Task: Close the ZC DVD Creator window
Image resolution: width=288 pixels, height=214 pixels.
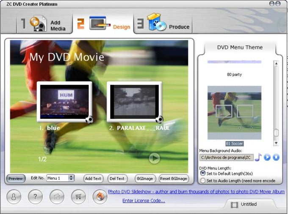Action: click(278, 4)
